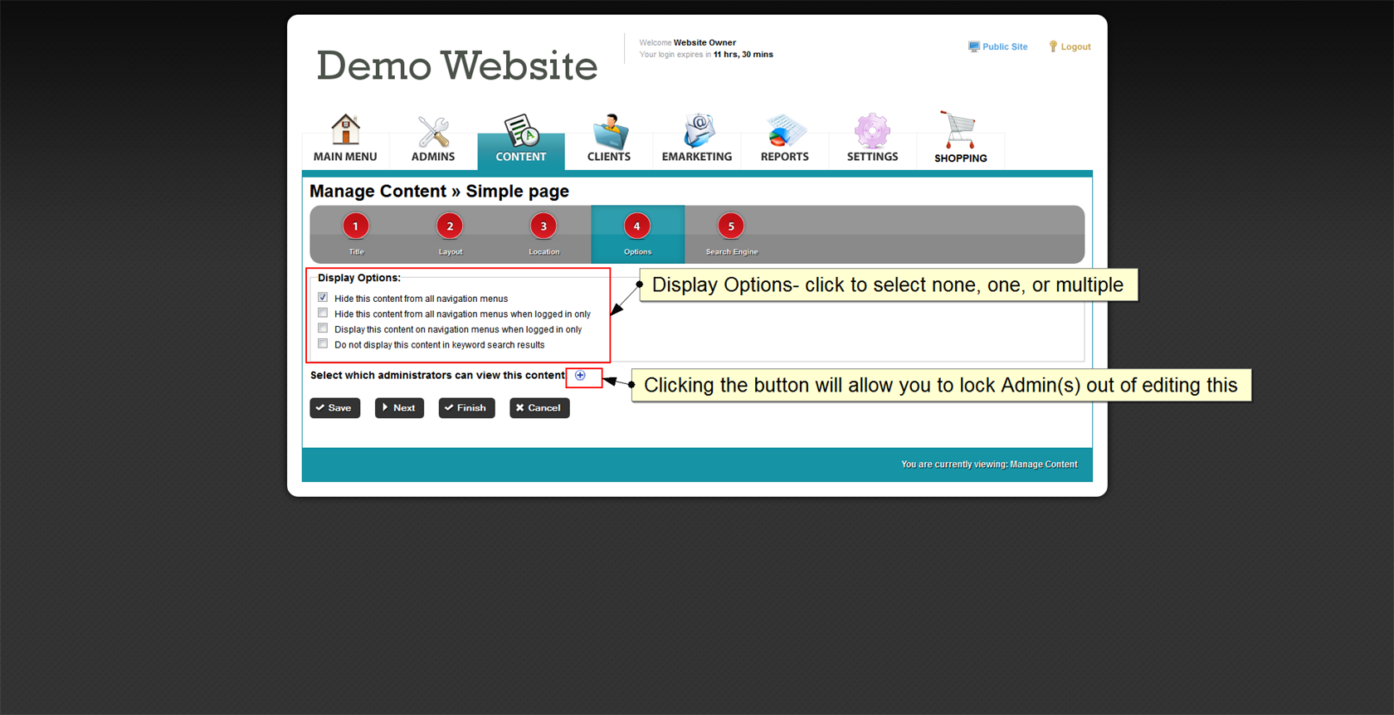This screenshot has height=715, width=1394.
Task: Open the Settings gear icon
Action: click(x=872, y=131)
